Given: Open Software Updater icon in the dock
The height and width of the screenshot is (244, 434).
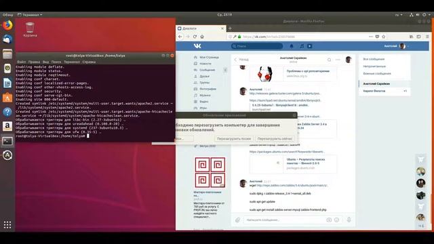Looking at the screenshot, I should (x=7, y=155).
